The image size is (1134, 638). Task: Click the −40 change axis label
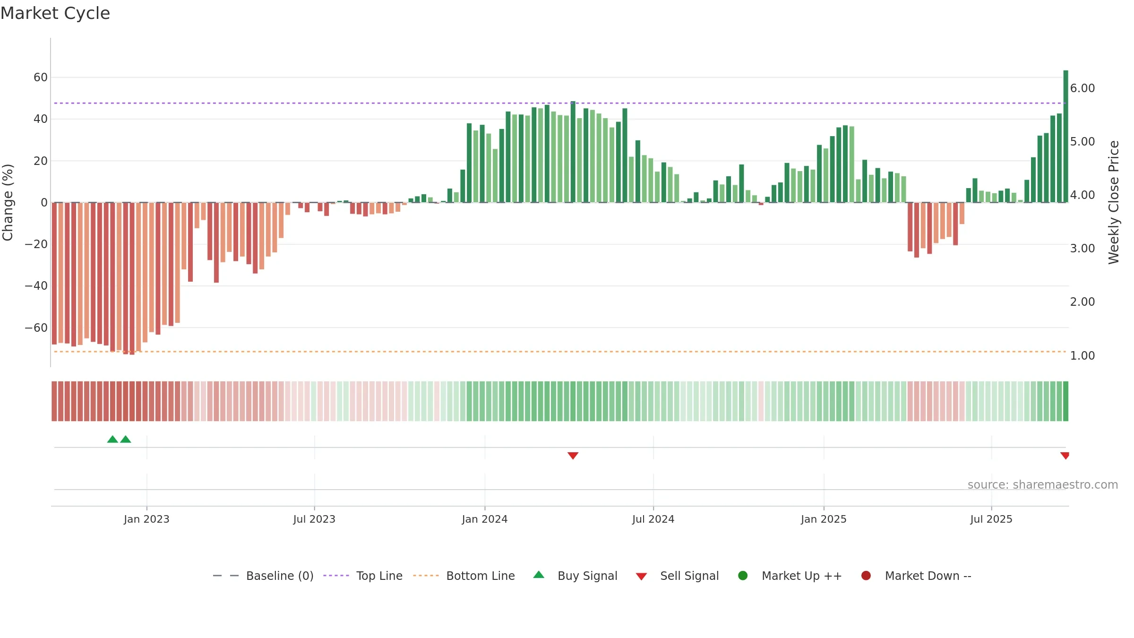(x=36, y=286)
